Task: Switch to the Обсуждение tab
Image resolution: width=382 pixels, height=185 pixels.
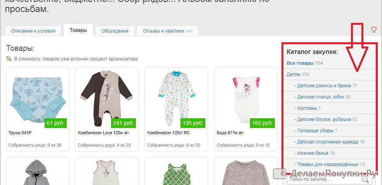Action: coord(115,31)
